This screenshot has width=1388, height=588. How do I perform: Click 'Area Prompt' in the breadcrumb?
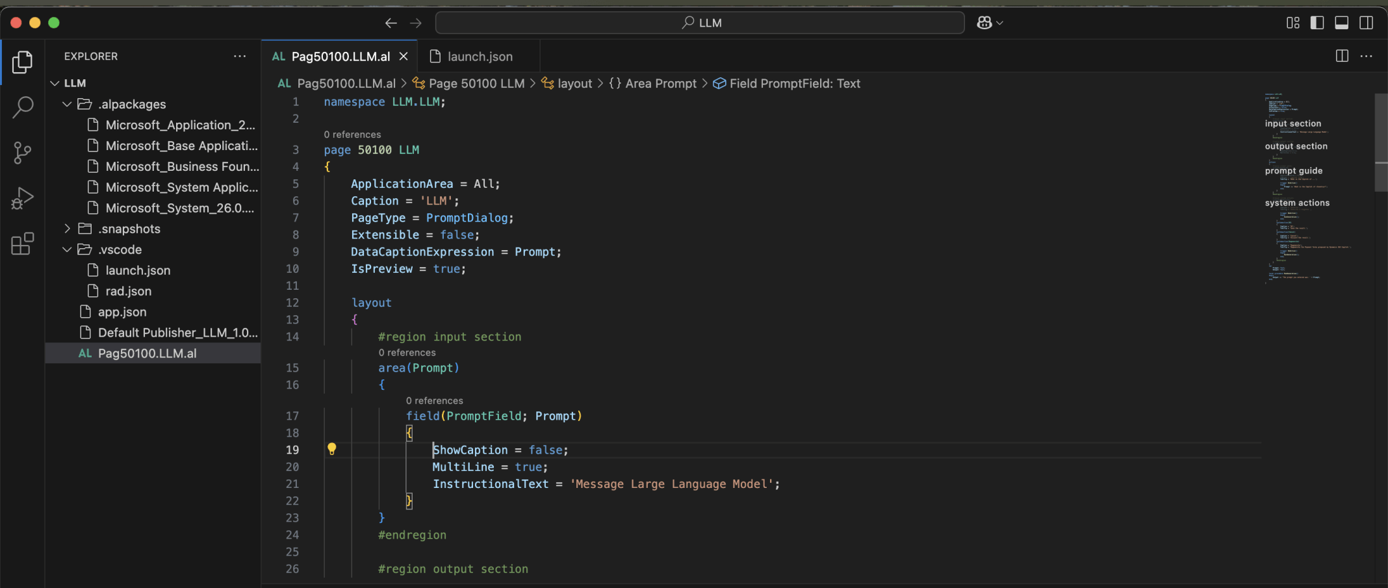(x=660, y=83)
